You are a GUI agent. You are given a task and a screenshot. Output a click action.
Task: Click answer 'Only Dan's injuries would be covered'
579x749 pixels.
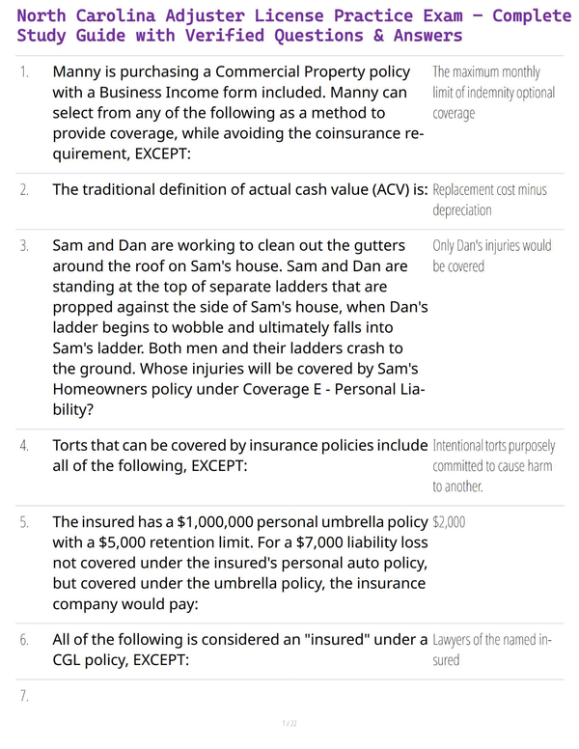click(x=492, y=256)
